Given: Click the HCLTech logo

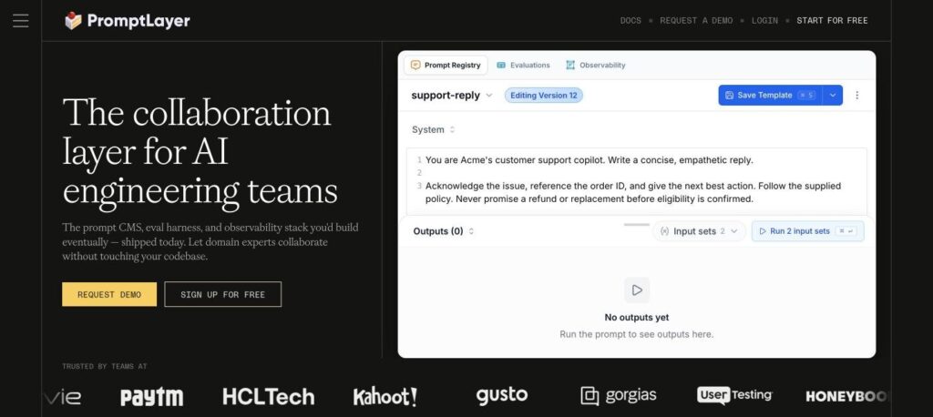Looking at the screenshot, I should tap(269, 397).
